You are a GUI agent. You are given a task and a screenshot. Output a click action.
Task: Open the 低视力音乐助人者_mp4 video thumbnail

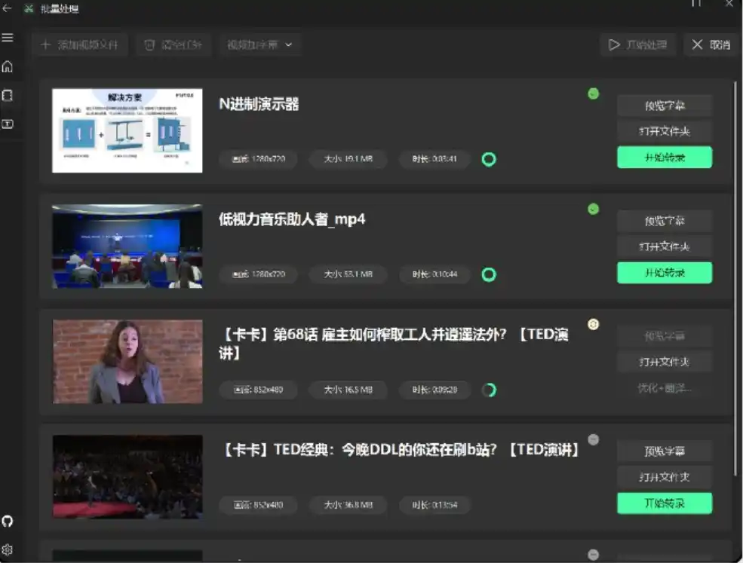(x=127, y=246)
